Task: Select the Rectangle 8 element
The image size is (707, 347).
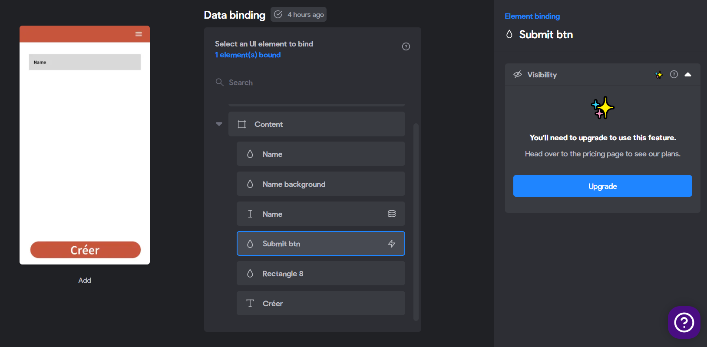Action: [x=321, y=273]
